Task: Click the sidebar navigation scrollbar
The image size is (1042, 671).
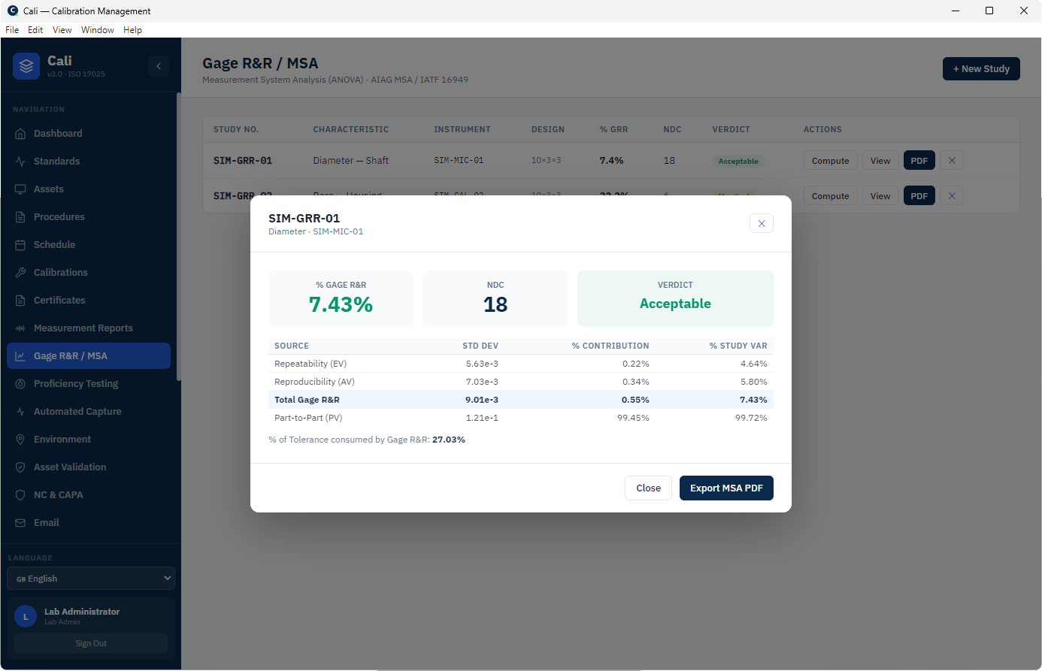Action: (x=179, y=237)
